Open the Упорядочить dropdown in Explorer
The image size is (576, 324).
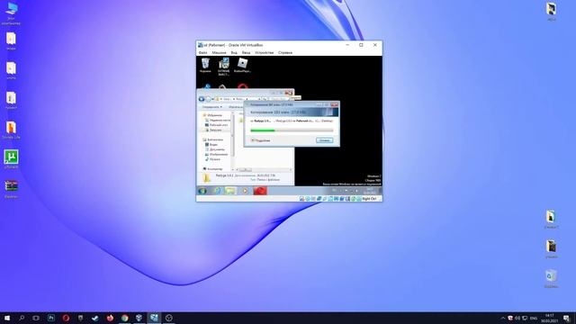(x=212, y=107)
